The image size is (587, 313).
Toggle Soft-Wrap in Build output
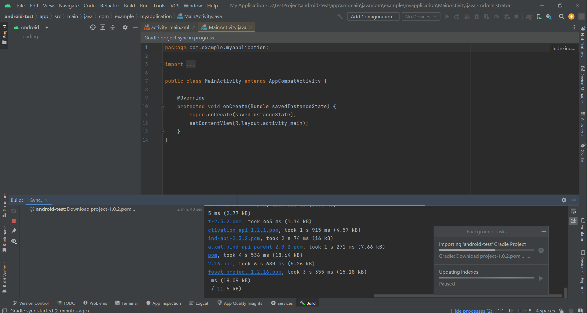(573, 211)
